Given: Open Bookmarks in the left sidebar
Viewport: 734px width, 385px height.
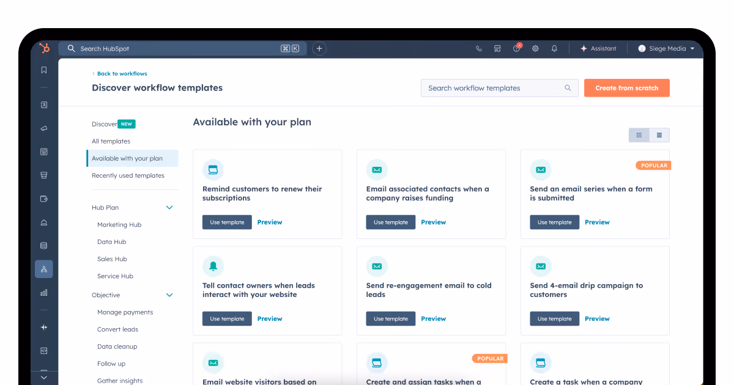Looking at the screenshot, I should (x=44, y=70).
